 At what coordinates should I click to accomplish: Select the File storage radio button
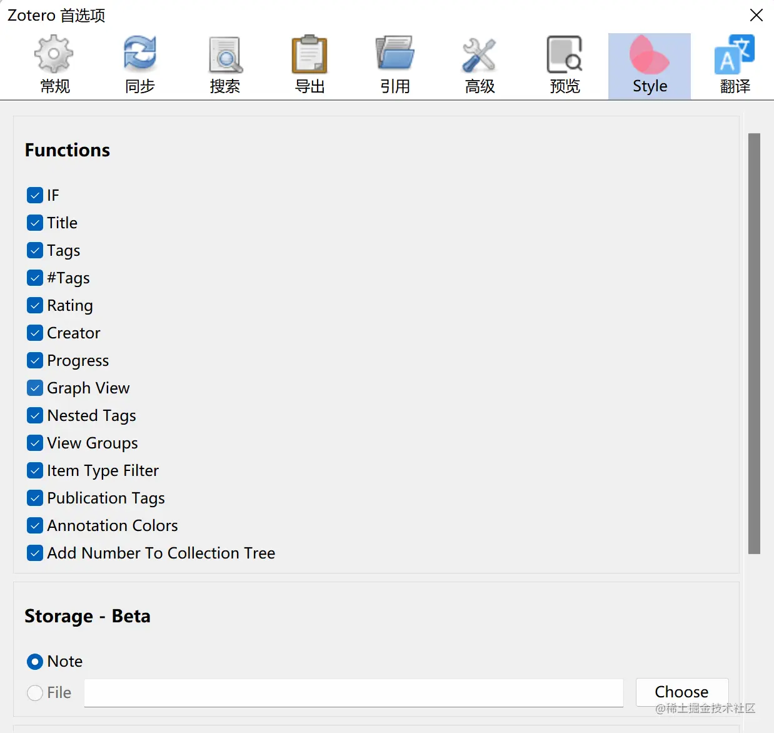35,692
